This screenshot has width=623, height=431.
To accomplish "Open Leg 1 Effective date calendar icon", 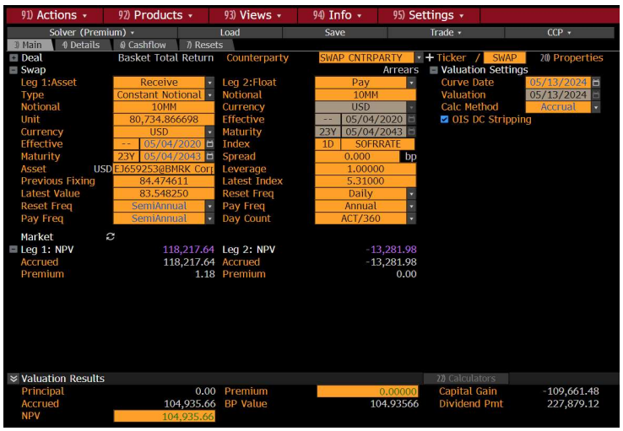I will click(209, 144).
